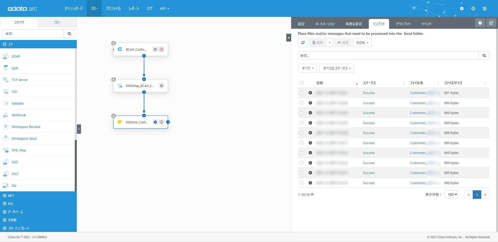Image resolution: width=498 pixels, height=242 pixels.
Task: Select the XSLT connector
Action: tap(15, 174)
